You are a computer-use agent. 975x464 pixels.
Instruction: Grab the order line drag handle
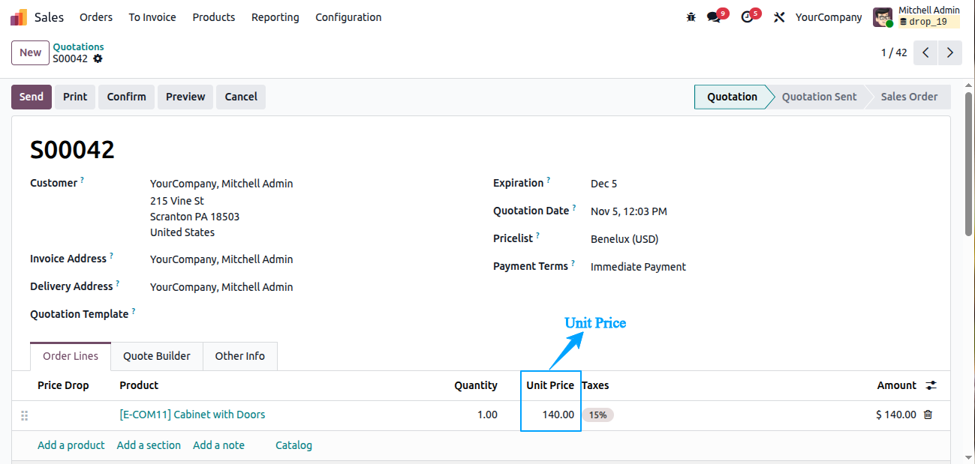pyautogui.click(x=24, y=415)
